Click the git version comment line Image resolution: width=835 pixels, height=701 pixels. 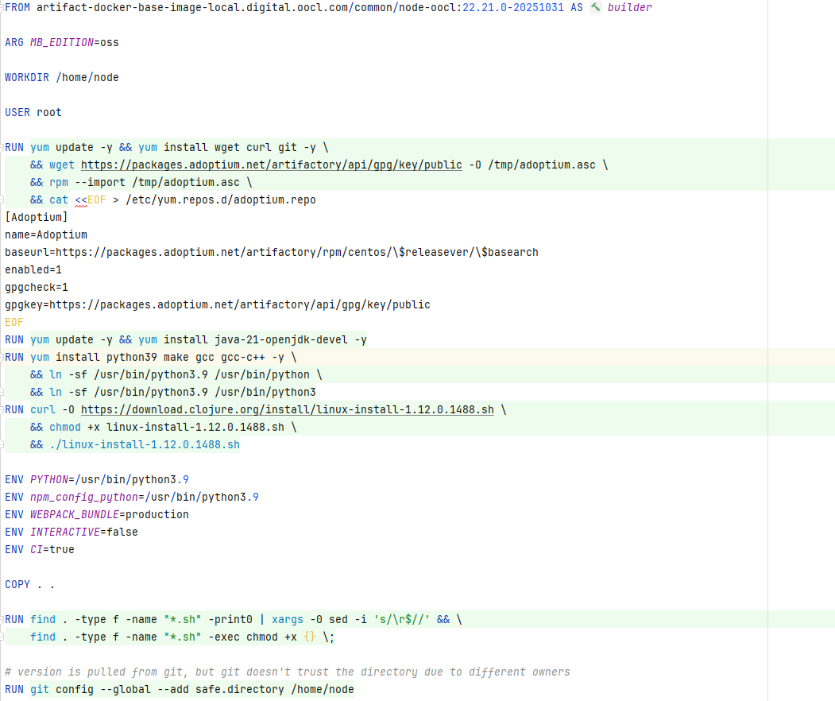coord(287,672)
